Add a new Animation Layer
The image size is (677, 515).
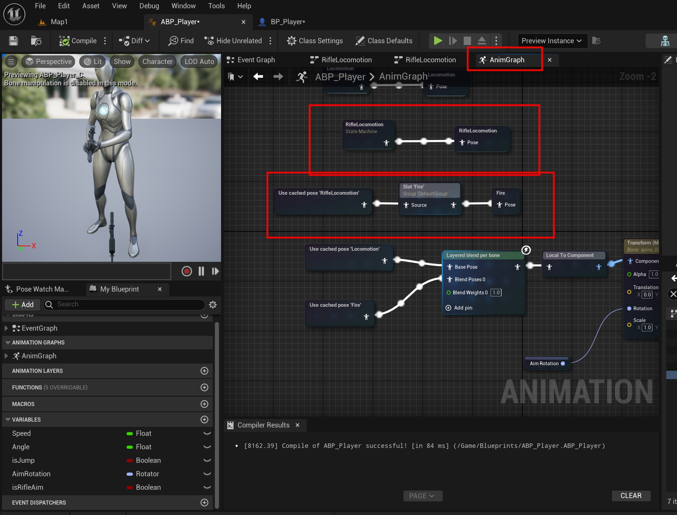click(204, 371)
